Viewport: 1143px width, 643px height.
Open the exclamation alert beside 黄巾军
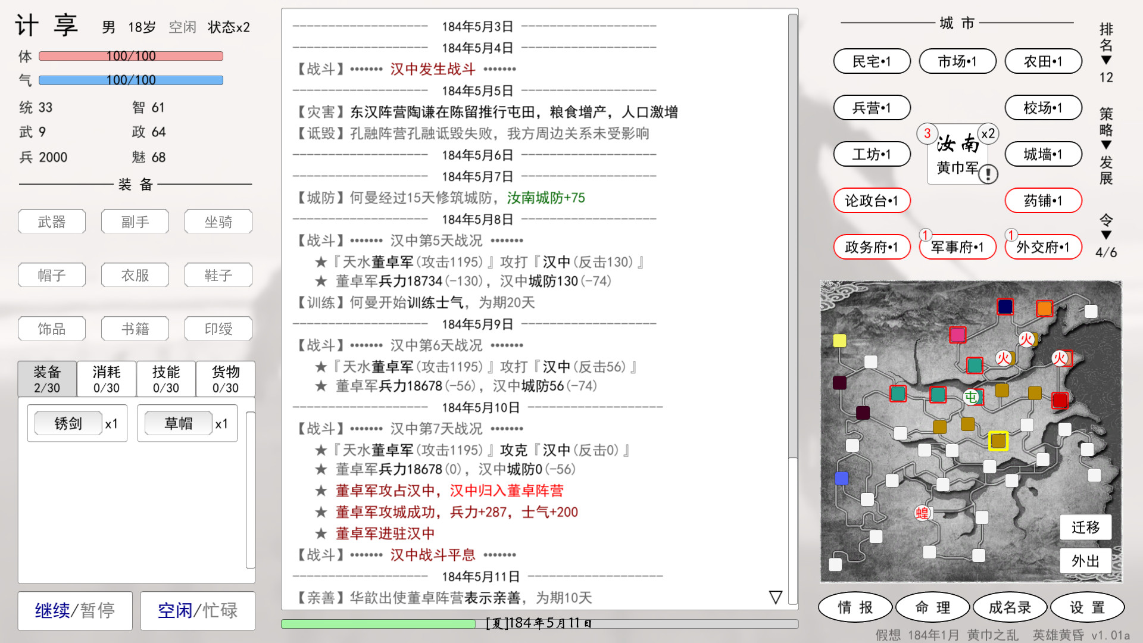(988, 175)
